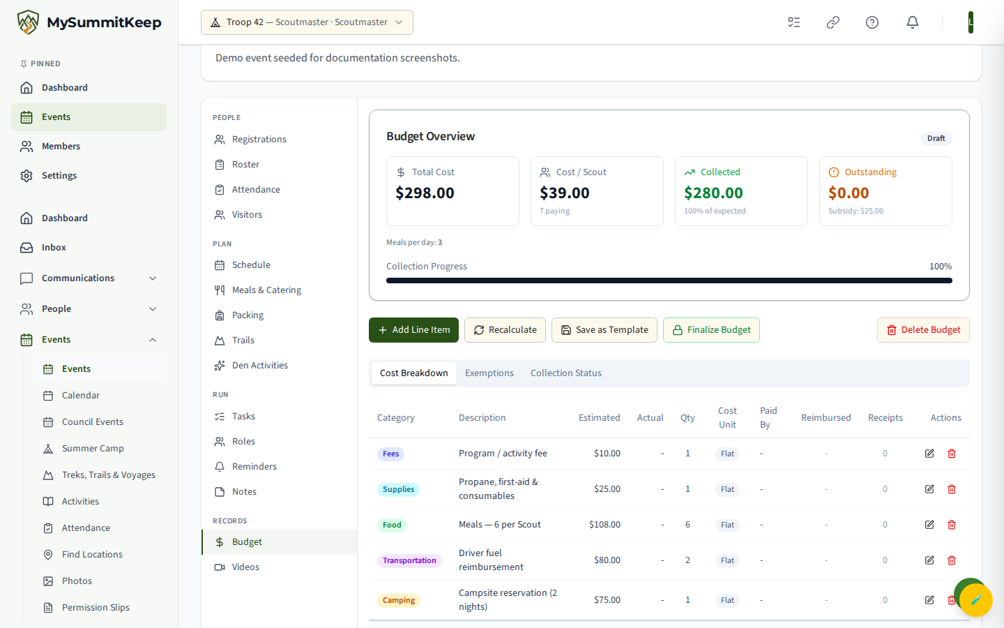Edit the Driver fuel reimbursement line

click(x=929, y=560)
